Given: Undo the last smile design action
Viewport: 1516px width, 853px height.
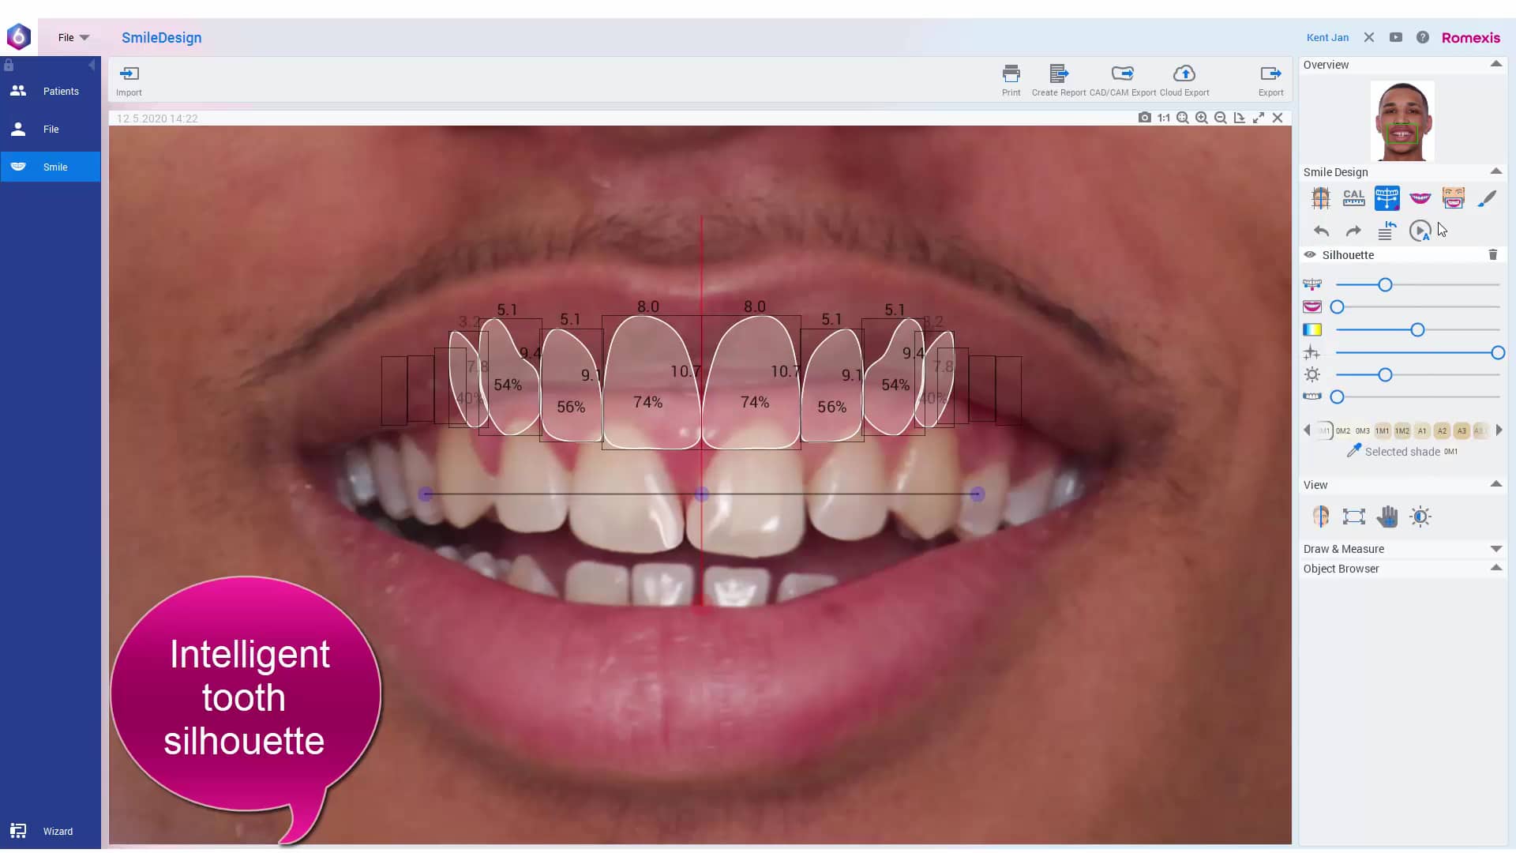Looking at the screenshot, I should point(1320,231).
